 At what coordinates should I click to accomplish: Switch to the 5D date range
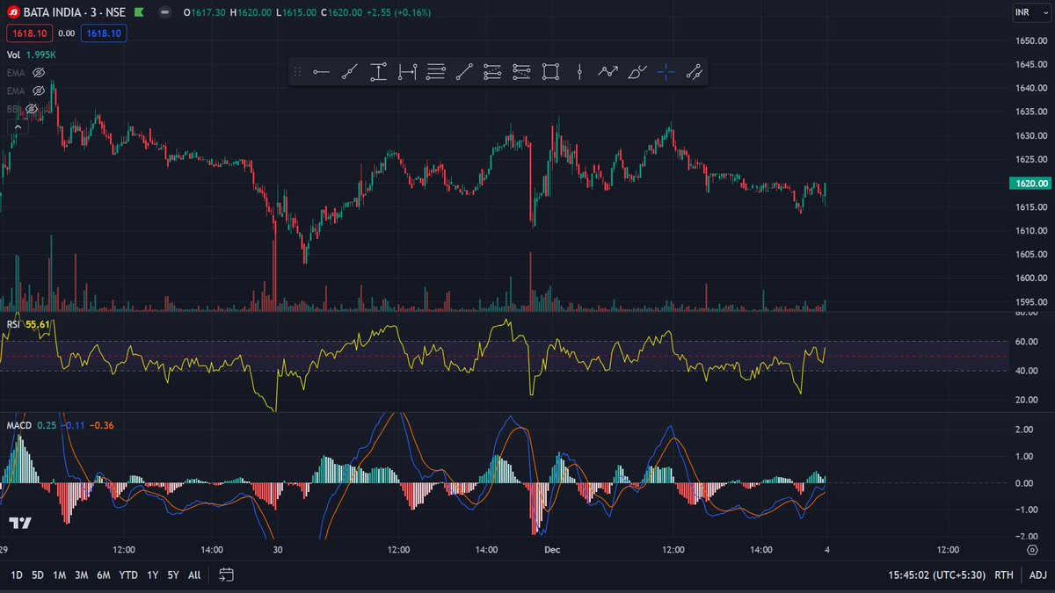pos(38,575)
